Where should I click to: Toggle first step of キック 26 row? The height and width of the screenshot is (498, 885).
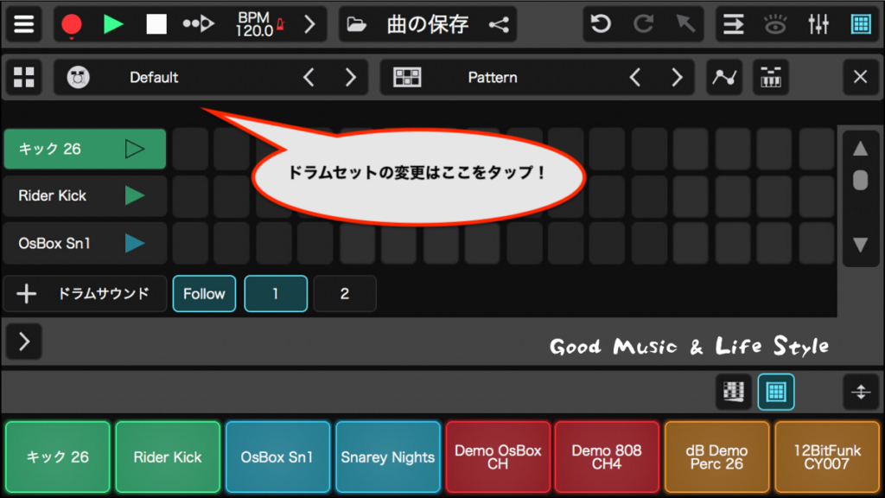pos(191,149)
